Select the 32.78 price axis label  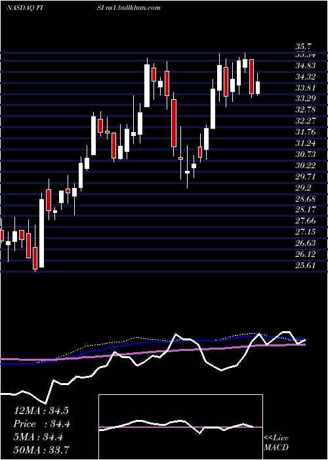(306, 110)
